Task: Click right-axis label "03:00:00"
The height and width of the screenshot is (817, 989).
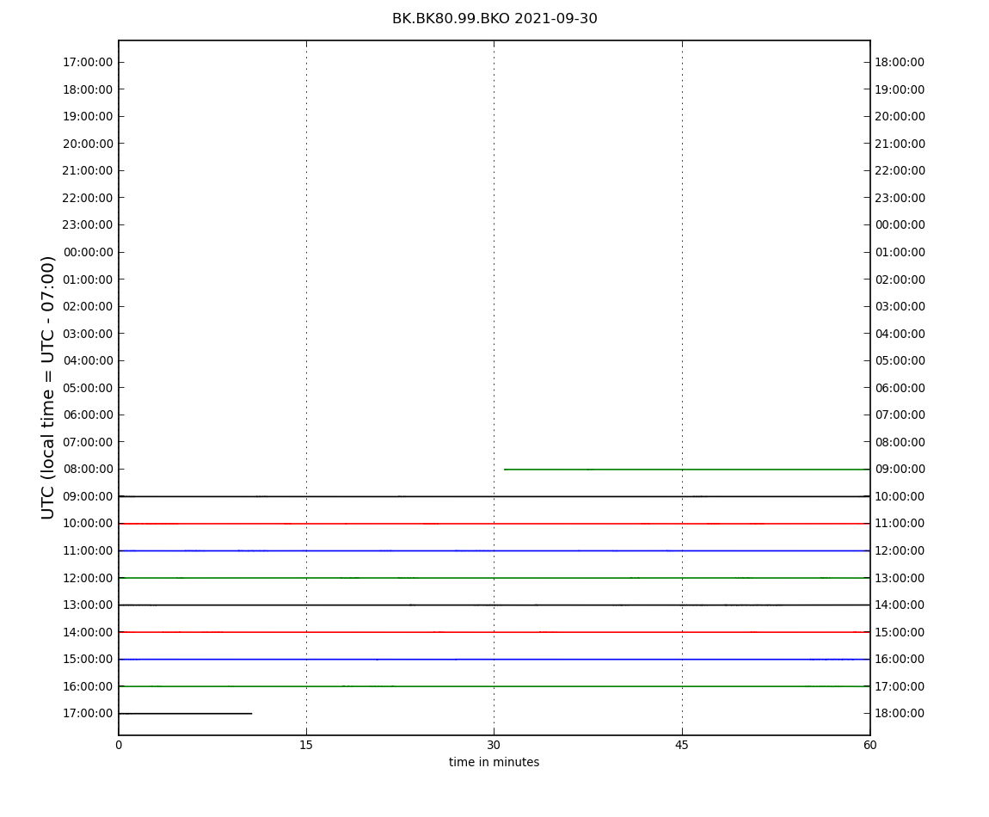Action: coord(900,307)
